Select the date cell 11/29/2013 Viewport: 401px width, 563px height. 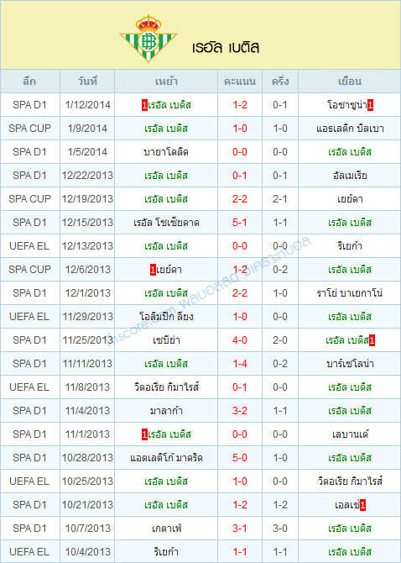pos(87,317)
